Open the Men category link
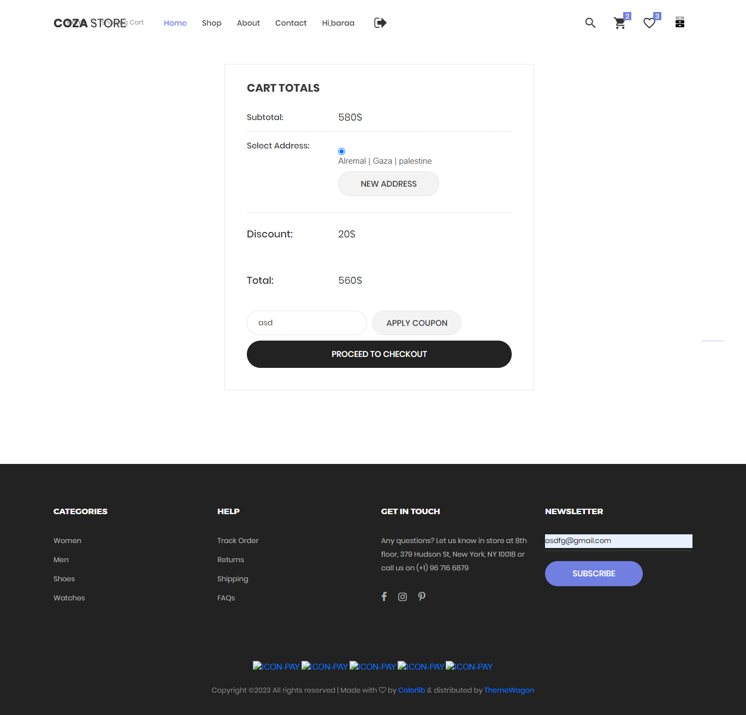 (x=61, y=560)
